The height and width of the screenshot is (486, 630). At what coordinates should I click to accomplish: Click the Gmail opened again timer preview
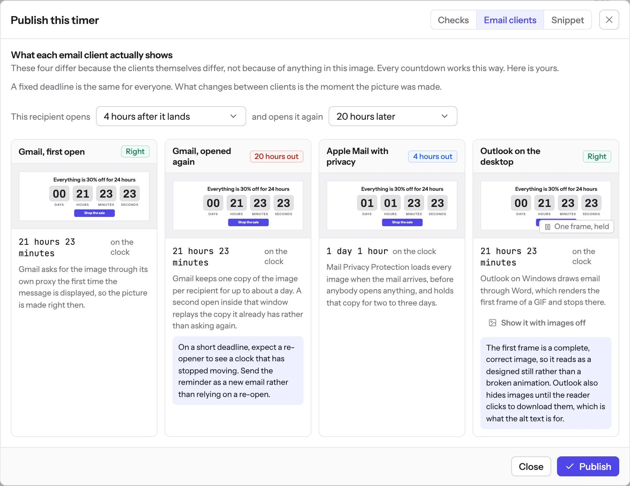238,205
